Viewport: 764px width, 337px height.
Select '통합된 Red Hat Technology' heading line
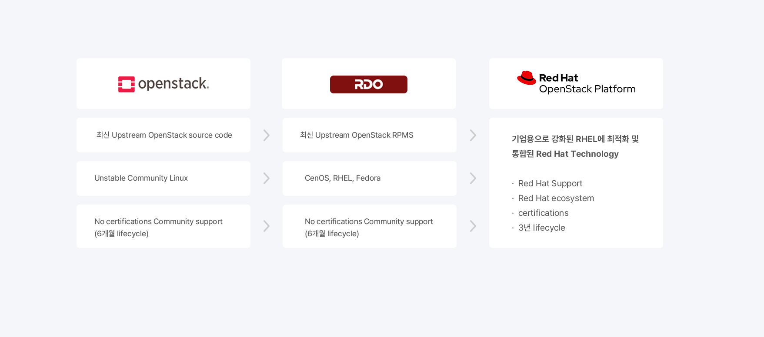click(565, 154)
